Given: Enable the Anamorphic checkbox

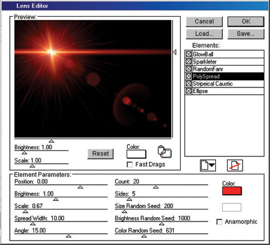Looking at the screenshot, I should 219,222.
